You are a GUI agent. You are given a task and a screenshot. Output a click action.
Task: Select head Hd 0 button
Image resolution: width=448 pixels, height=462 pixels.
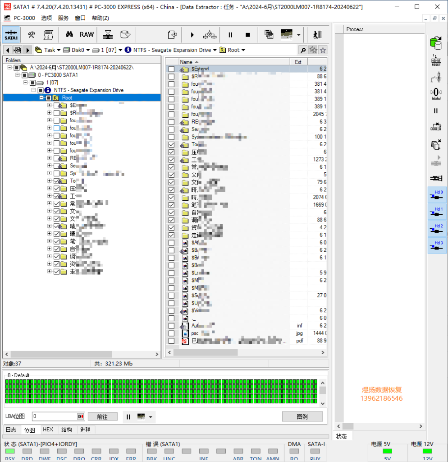437,194
